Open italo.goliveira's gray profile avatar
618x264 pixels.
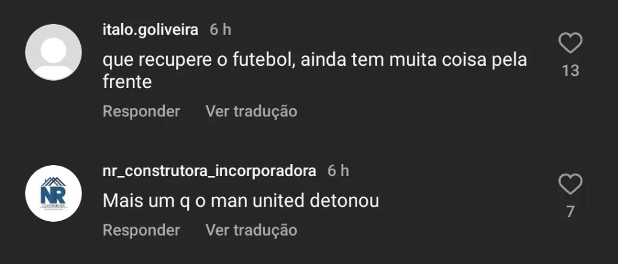tap(54, 52)
